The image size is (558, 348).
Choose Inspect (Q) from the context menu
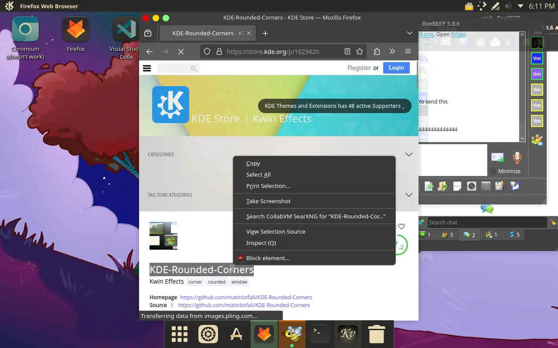pyautogui.click(x=314, y=243)
